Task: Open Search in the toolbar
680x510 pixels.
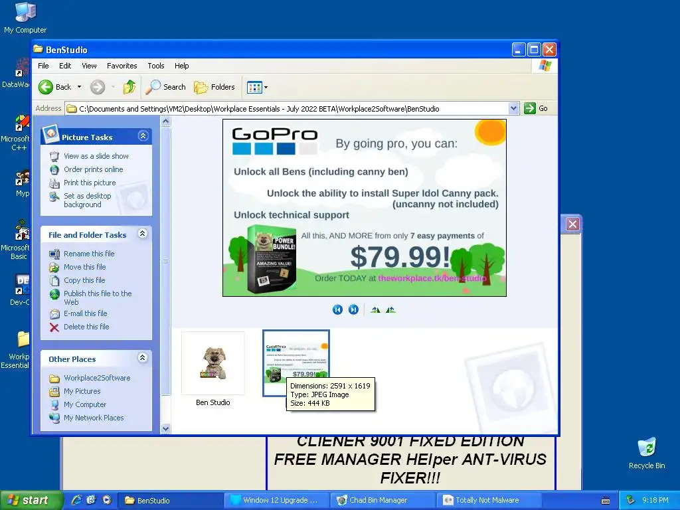Action: 165,87
